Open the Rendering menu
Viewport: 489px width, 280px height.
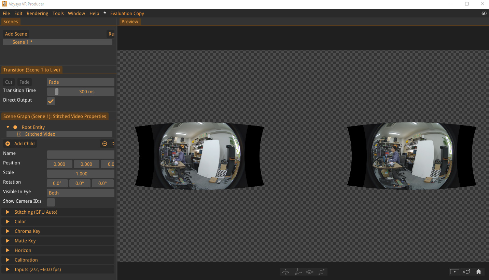(x=37, y=13)
